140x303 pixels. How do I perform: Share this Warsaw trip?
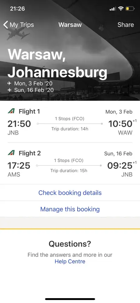(126, 25)
